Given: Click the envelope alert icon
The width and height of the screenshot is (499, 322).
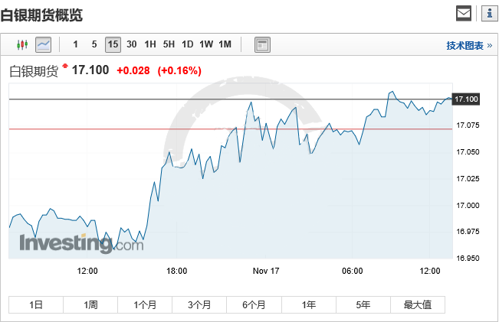Looking at the screenshot, I should click(464, 13).
